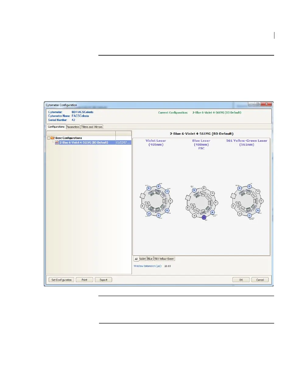The image size is (307, 373).
Task: Click the square fiber input on Violet octagon
Action: (x=143, y=196)
